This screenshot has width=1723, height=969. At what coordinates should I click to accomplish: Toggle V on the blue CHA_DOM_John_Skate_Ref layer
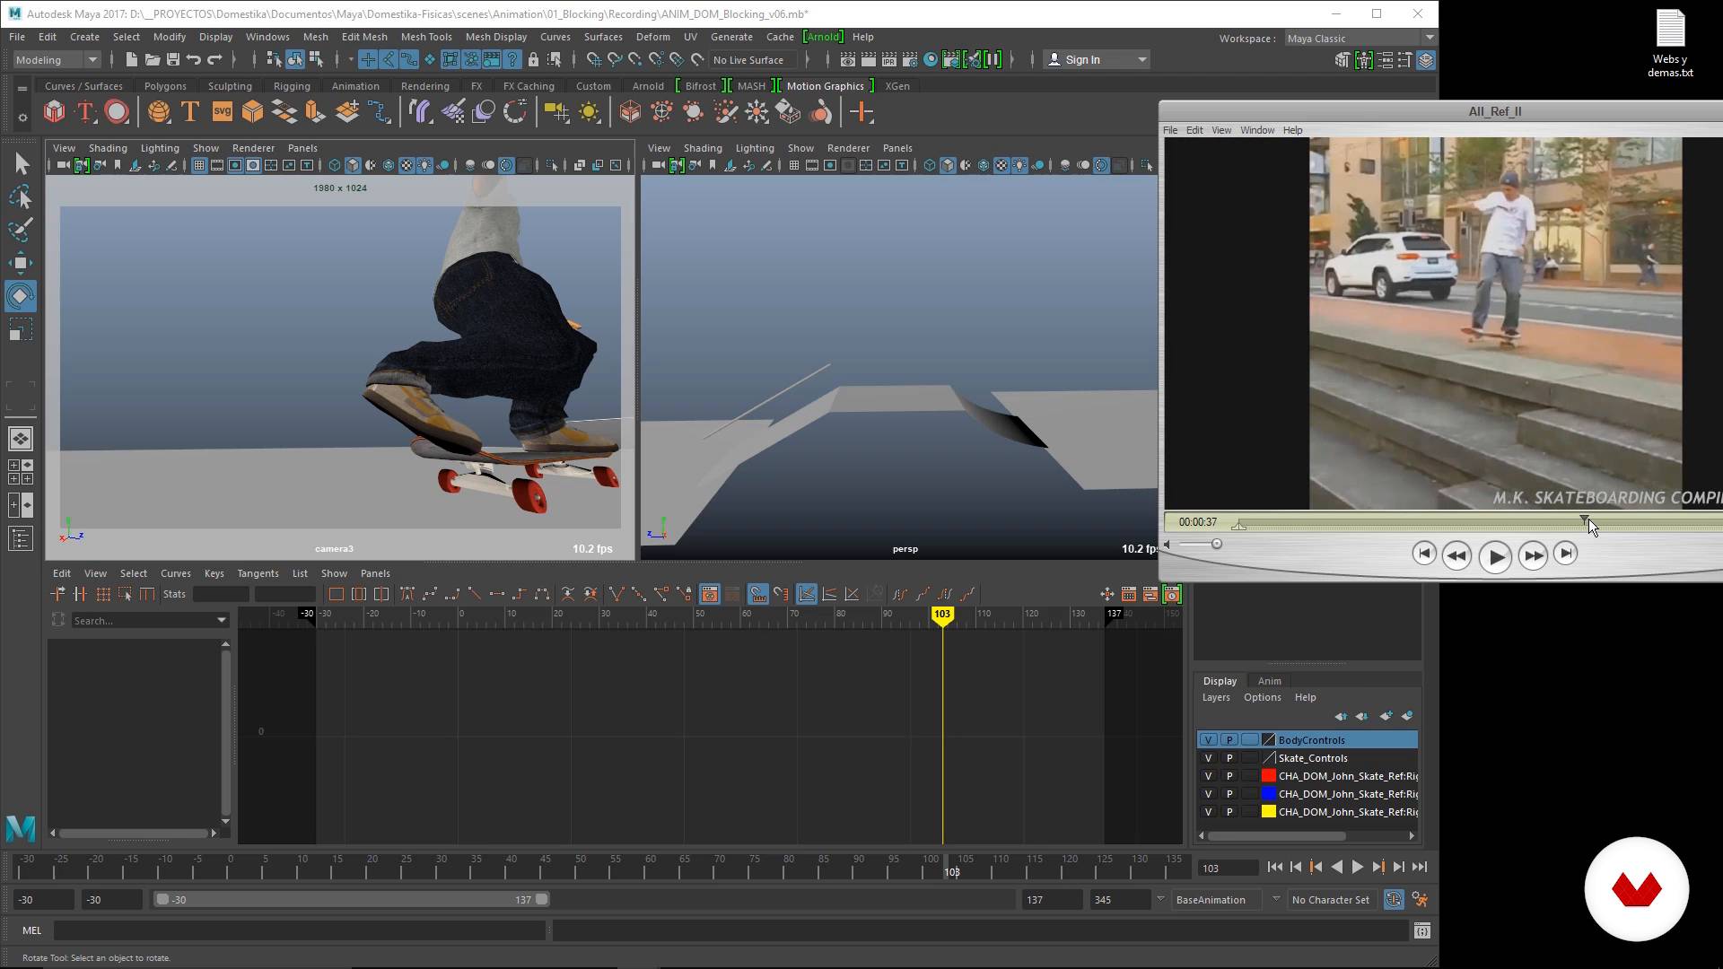[1208, 794]
